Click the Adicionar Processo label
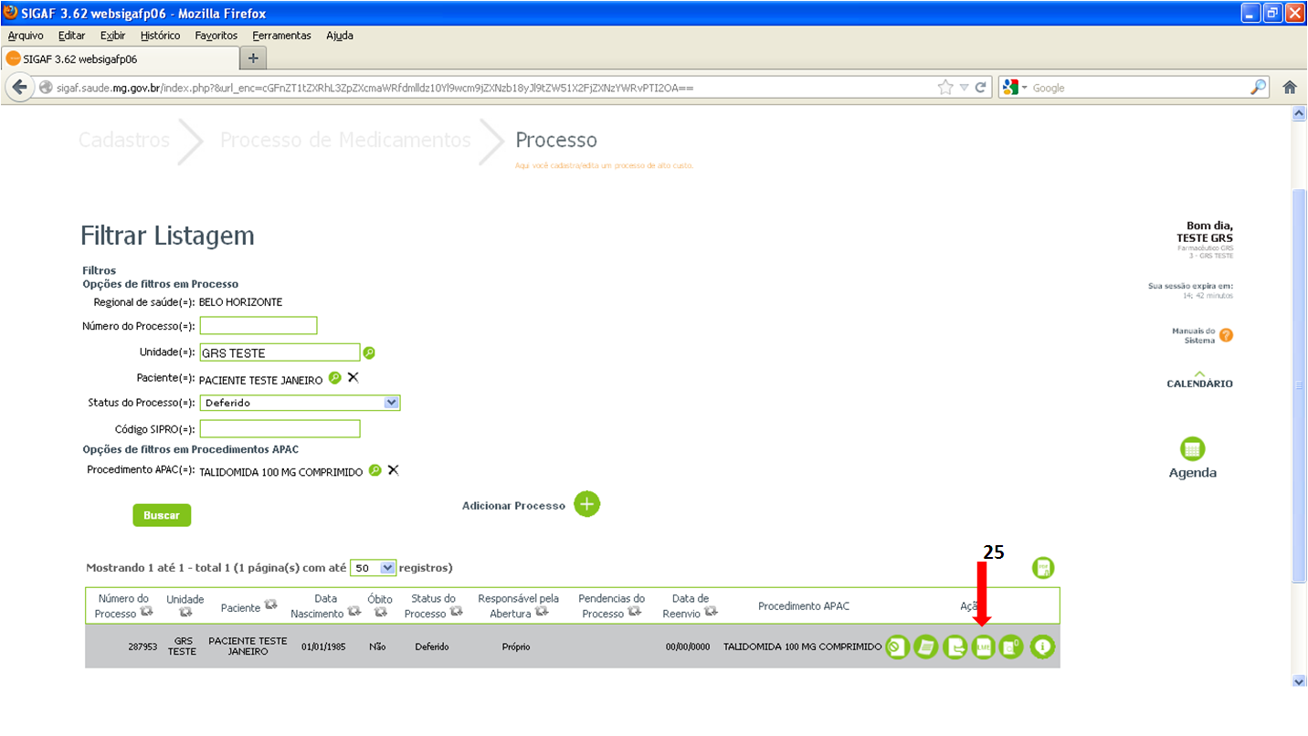This screenshot has height=736, width=1308. pos(513,506)
